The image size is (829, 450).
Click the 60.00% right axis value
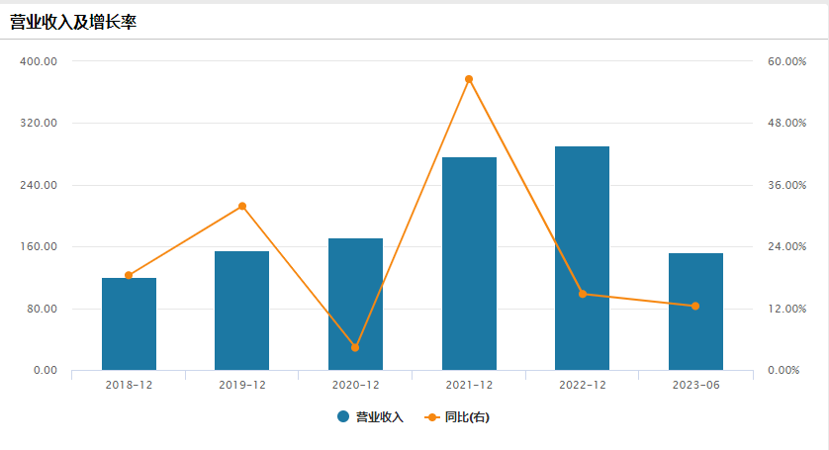tap(787, 61)
